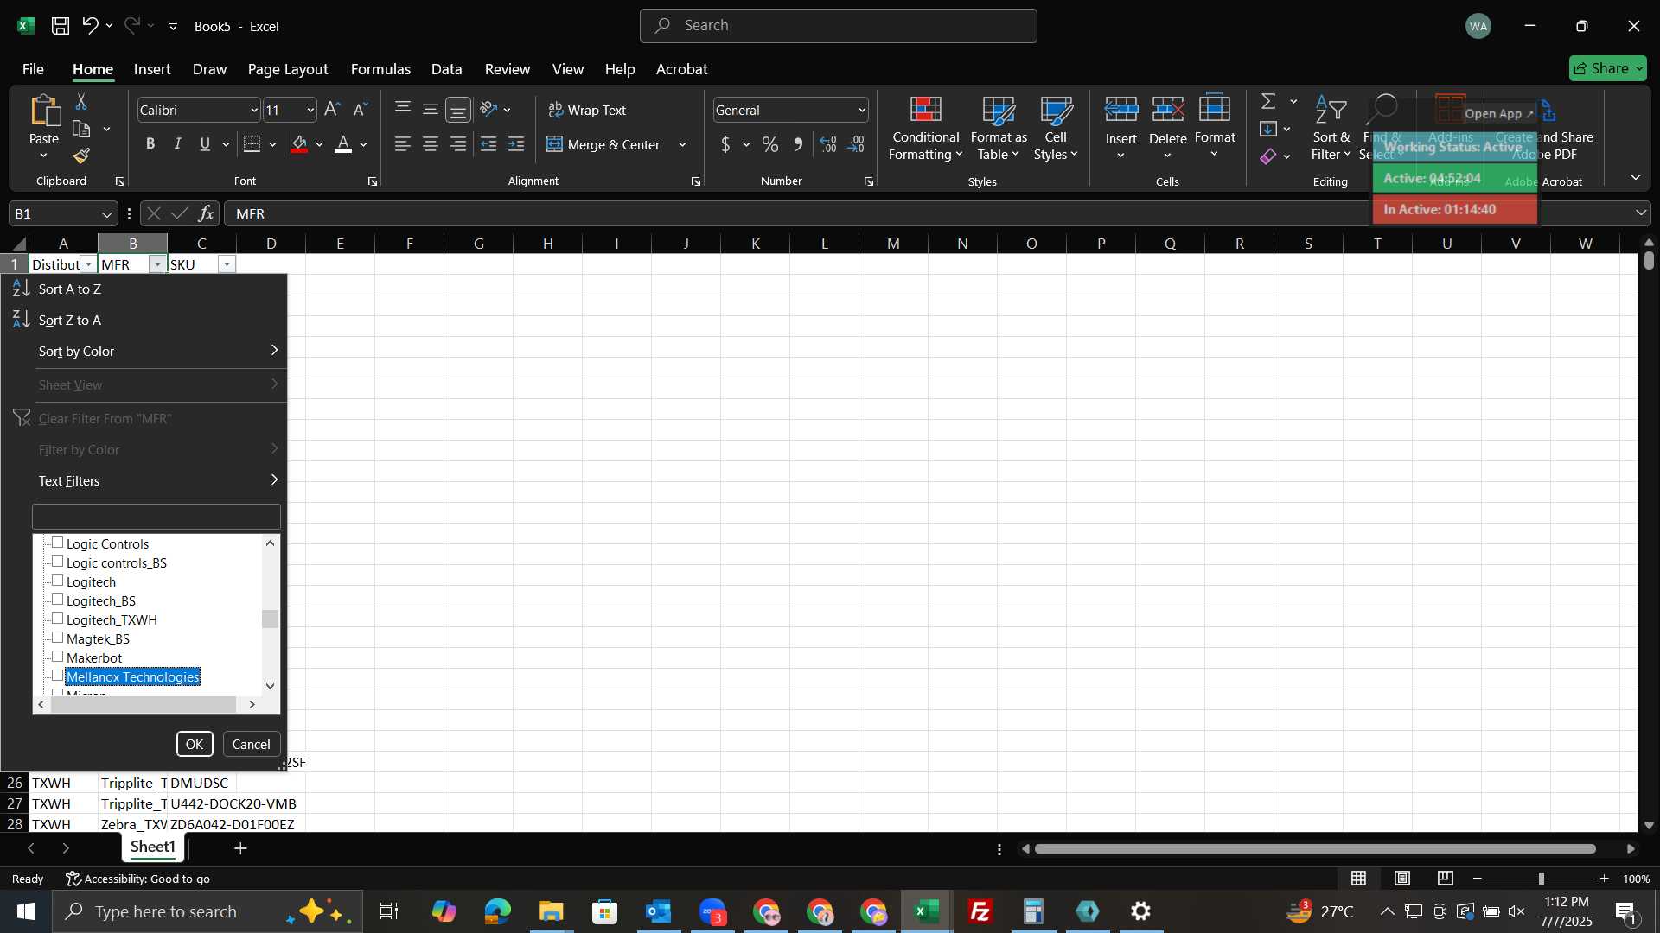
Task: Open the Distibut column filter dropdown
Action: click(88, 264)
